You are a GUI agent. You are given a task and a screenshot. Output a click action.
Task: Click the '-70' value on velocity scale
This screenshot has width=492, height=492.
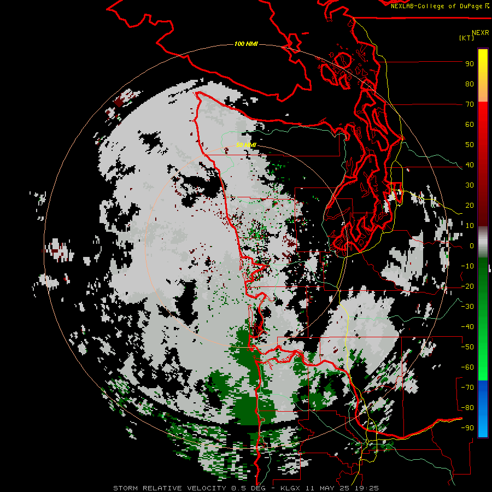467,388
